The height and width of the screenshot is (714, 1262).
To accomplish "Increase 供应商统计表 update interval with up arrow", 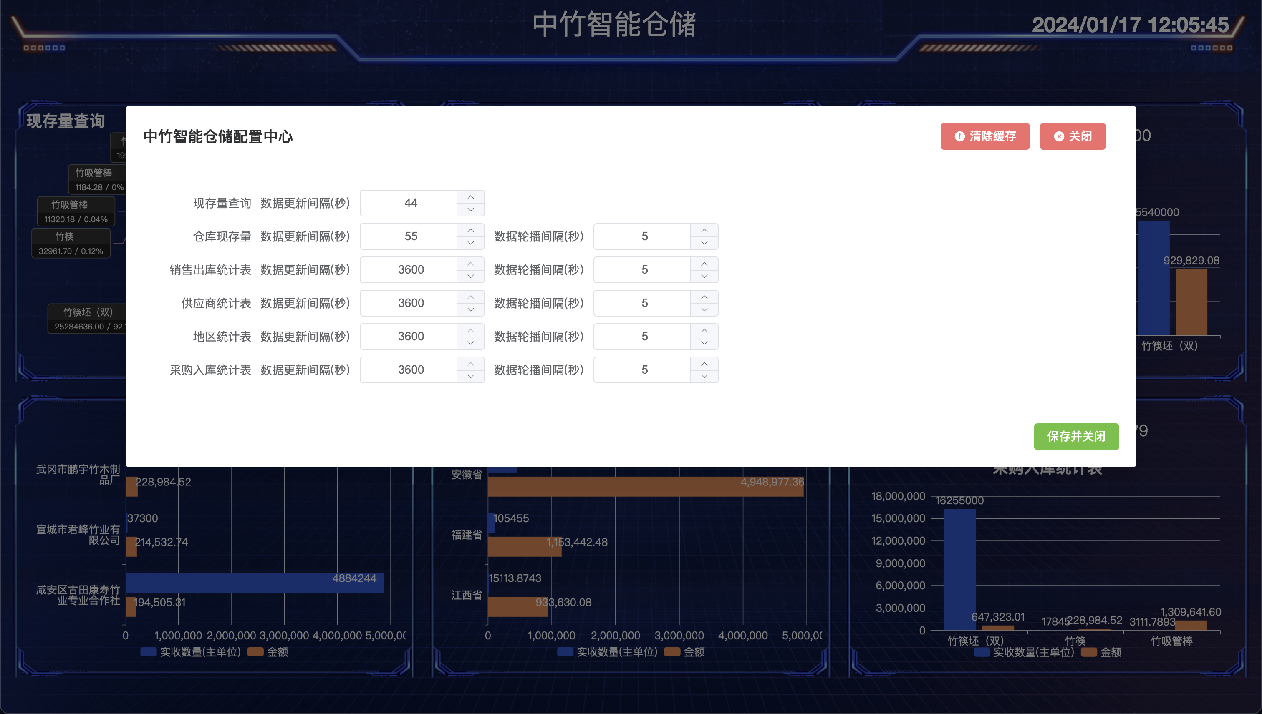I will pyautogui.click(x=471, y=297).
